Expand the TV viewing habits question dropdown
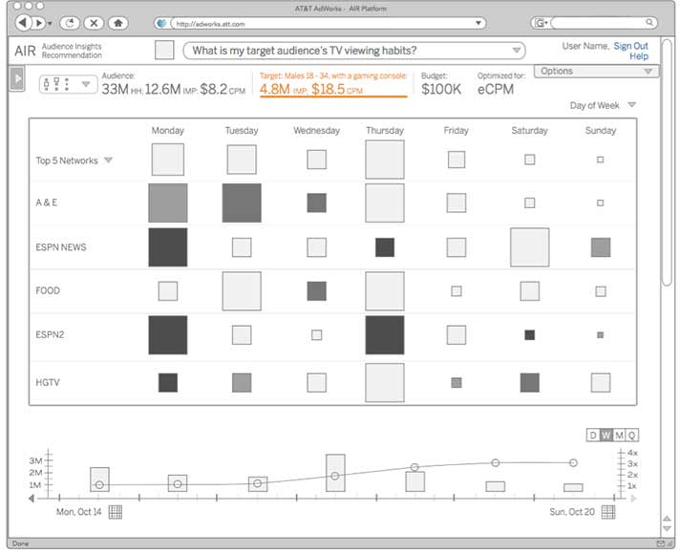680x554 pixels. 517,51
